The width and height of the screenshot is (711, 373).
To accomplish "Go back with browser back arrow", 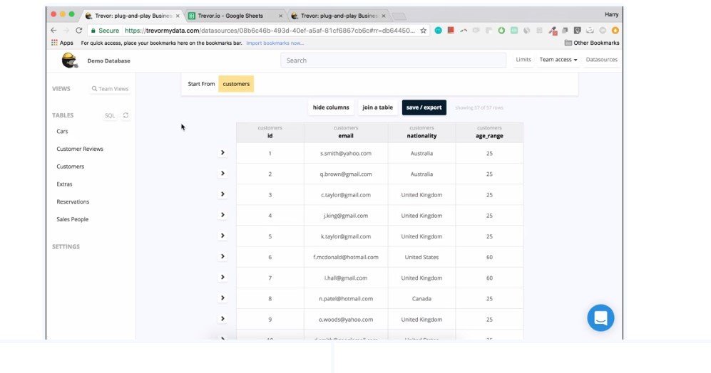I will [53, 31].
